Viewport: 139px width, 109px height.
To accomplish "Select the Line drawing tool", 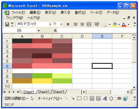I will 66,98.
